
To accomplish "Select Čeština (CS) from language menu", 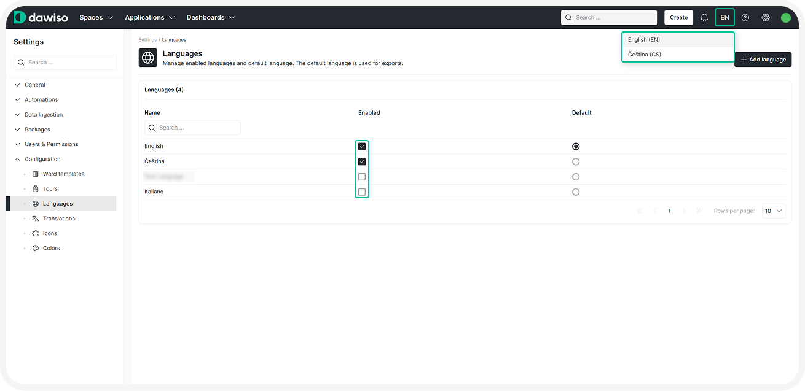I will (645, 55).
